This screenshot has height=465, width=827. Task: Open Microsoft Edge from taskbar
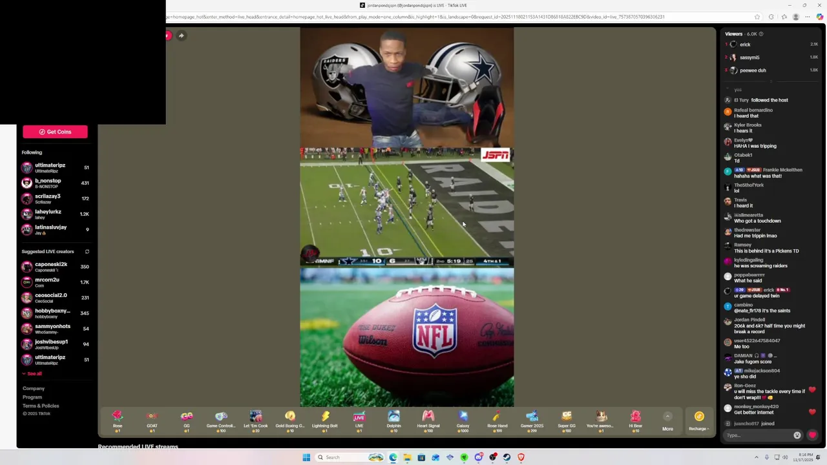pyautogui.click(x=393, y=457)
